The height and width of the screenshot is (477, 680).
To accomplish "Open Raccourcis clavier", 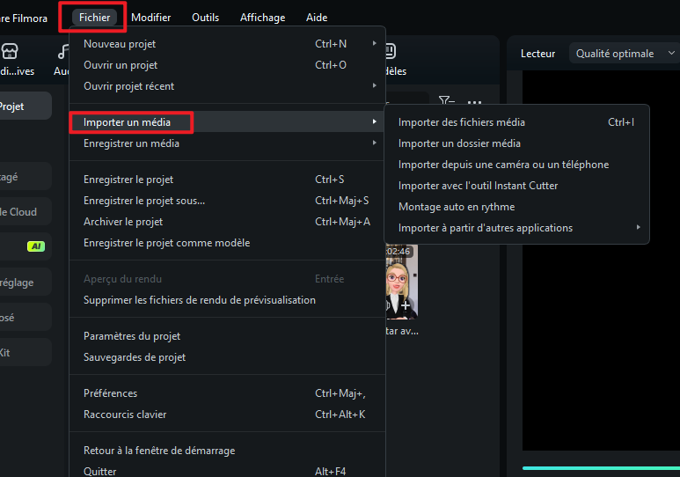I will 227,415.
